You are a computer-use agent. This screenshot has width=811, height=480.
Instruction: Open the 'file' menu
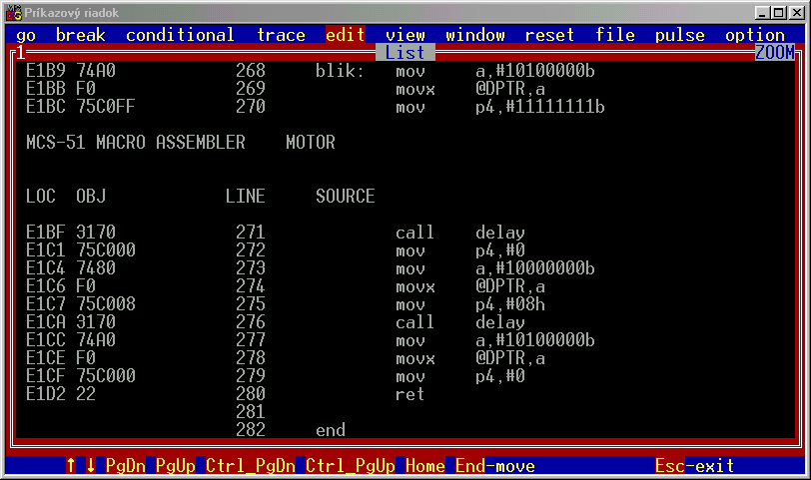pos(615,35)
